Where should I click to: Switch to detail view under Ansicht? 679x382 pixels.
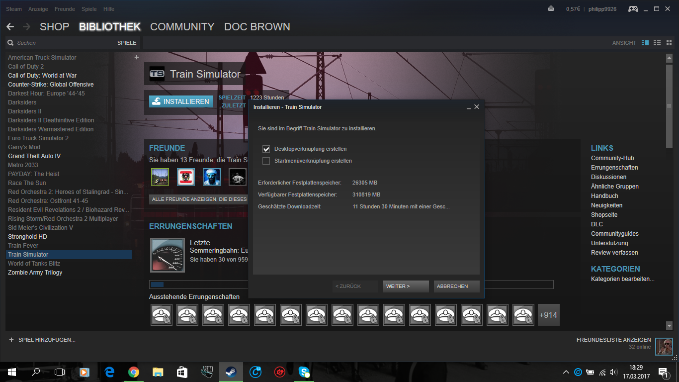point(645,43)
